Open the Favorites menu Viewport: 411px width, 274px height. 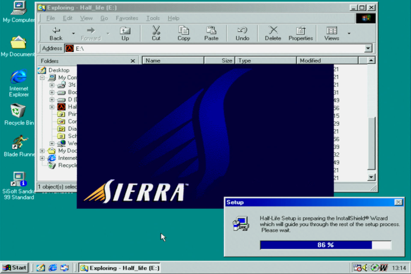[127, 18]
